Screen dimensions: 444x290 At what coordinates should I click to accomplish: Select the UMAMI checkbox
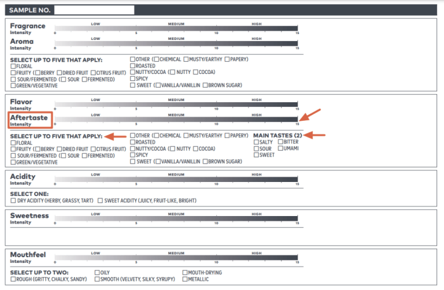point(280,148)
